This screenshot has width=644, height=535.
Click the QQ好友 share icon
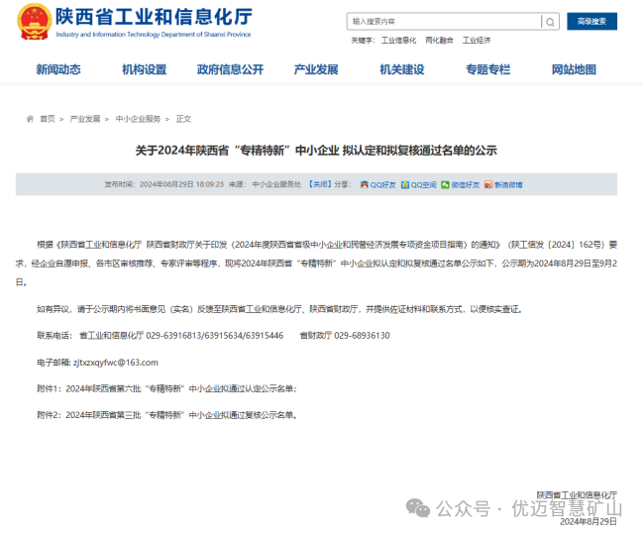click(365, 184)
